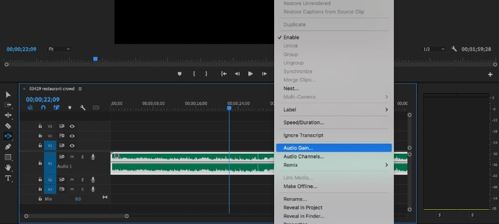Screen dimensions: 499x224
Task: Choose Make Offline... in context menu
Action: [334, 186]
